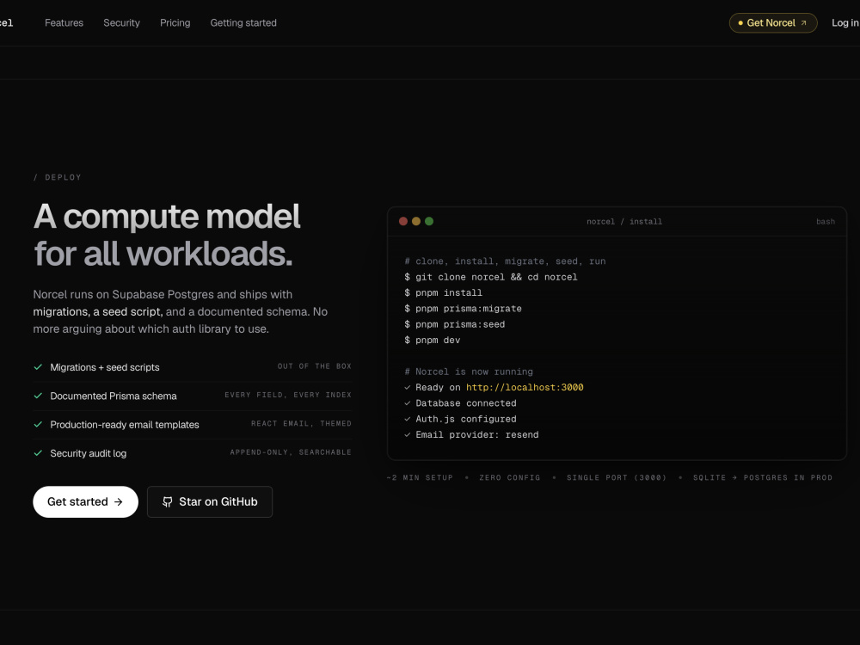860x645 pixels.
Task: Click the ~2 MIN SETUP label
Action: pyautogui.click(x=420, y=477)
